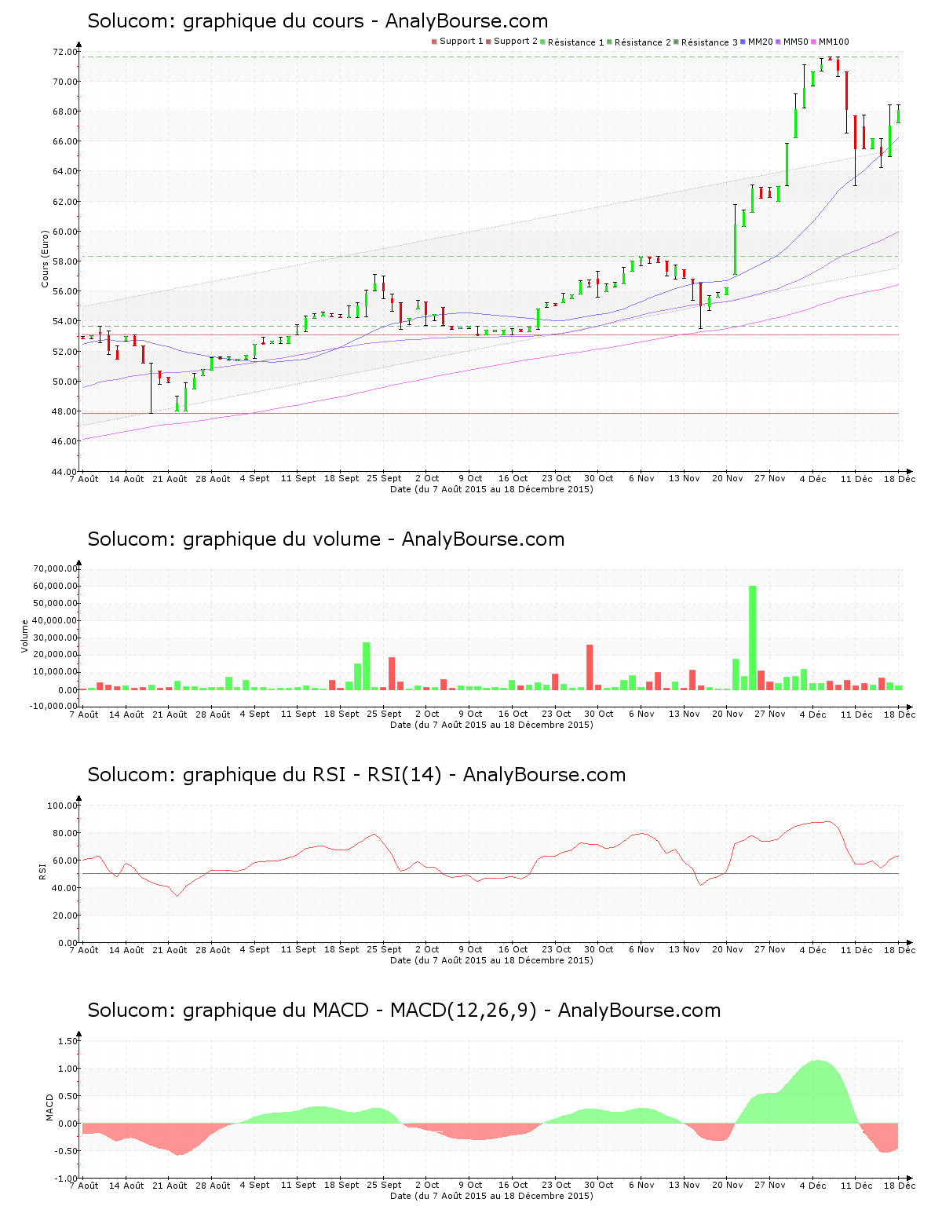942x1217 pixels.
Task: Click the tall red volume bar near 30 Oct
Action: [590, 667]
